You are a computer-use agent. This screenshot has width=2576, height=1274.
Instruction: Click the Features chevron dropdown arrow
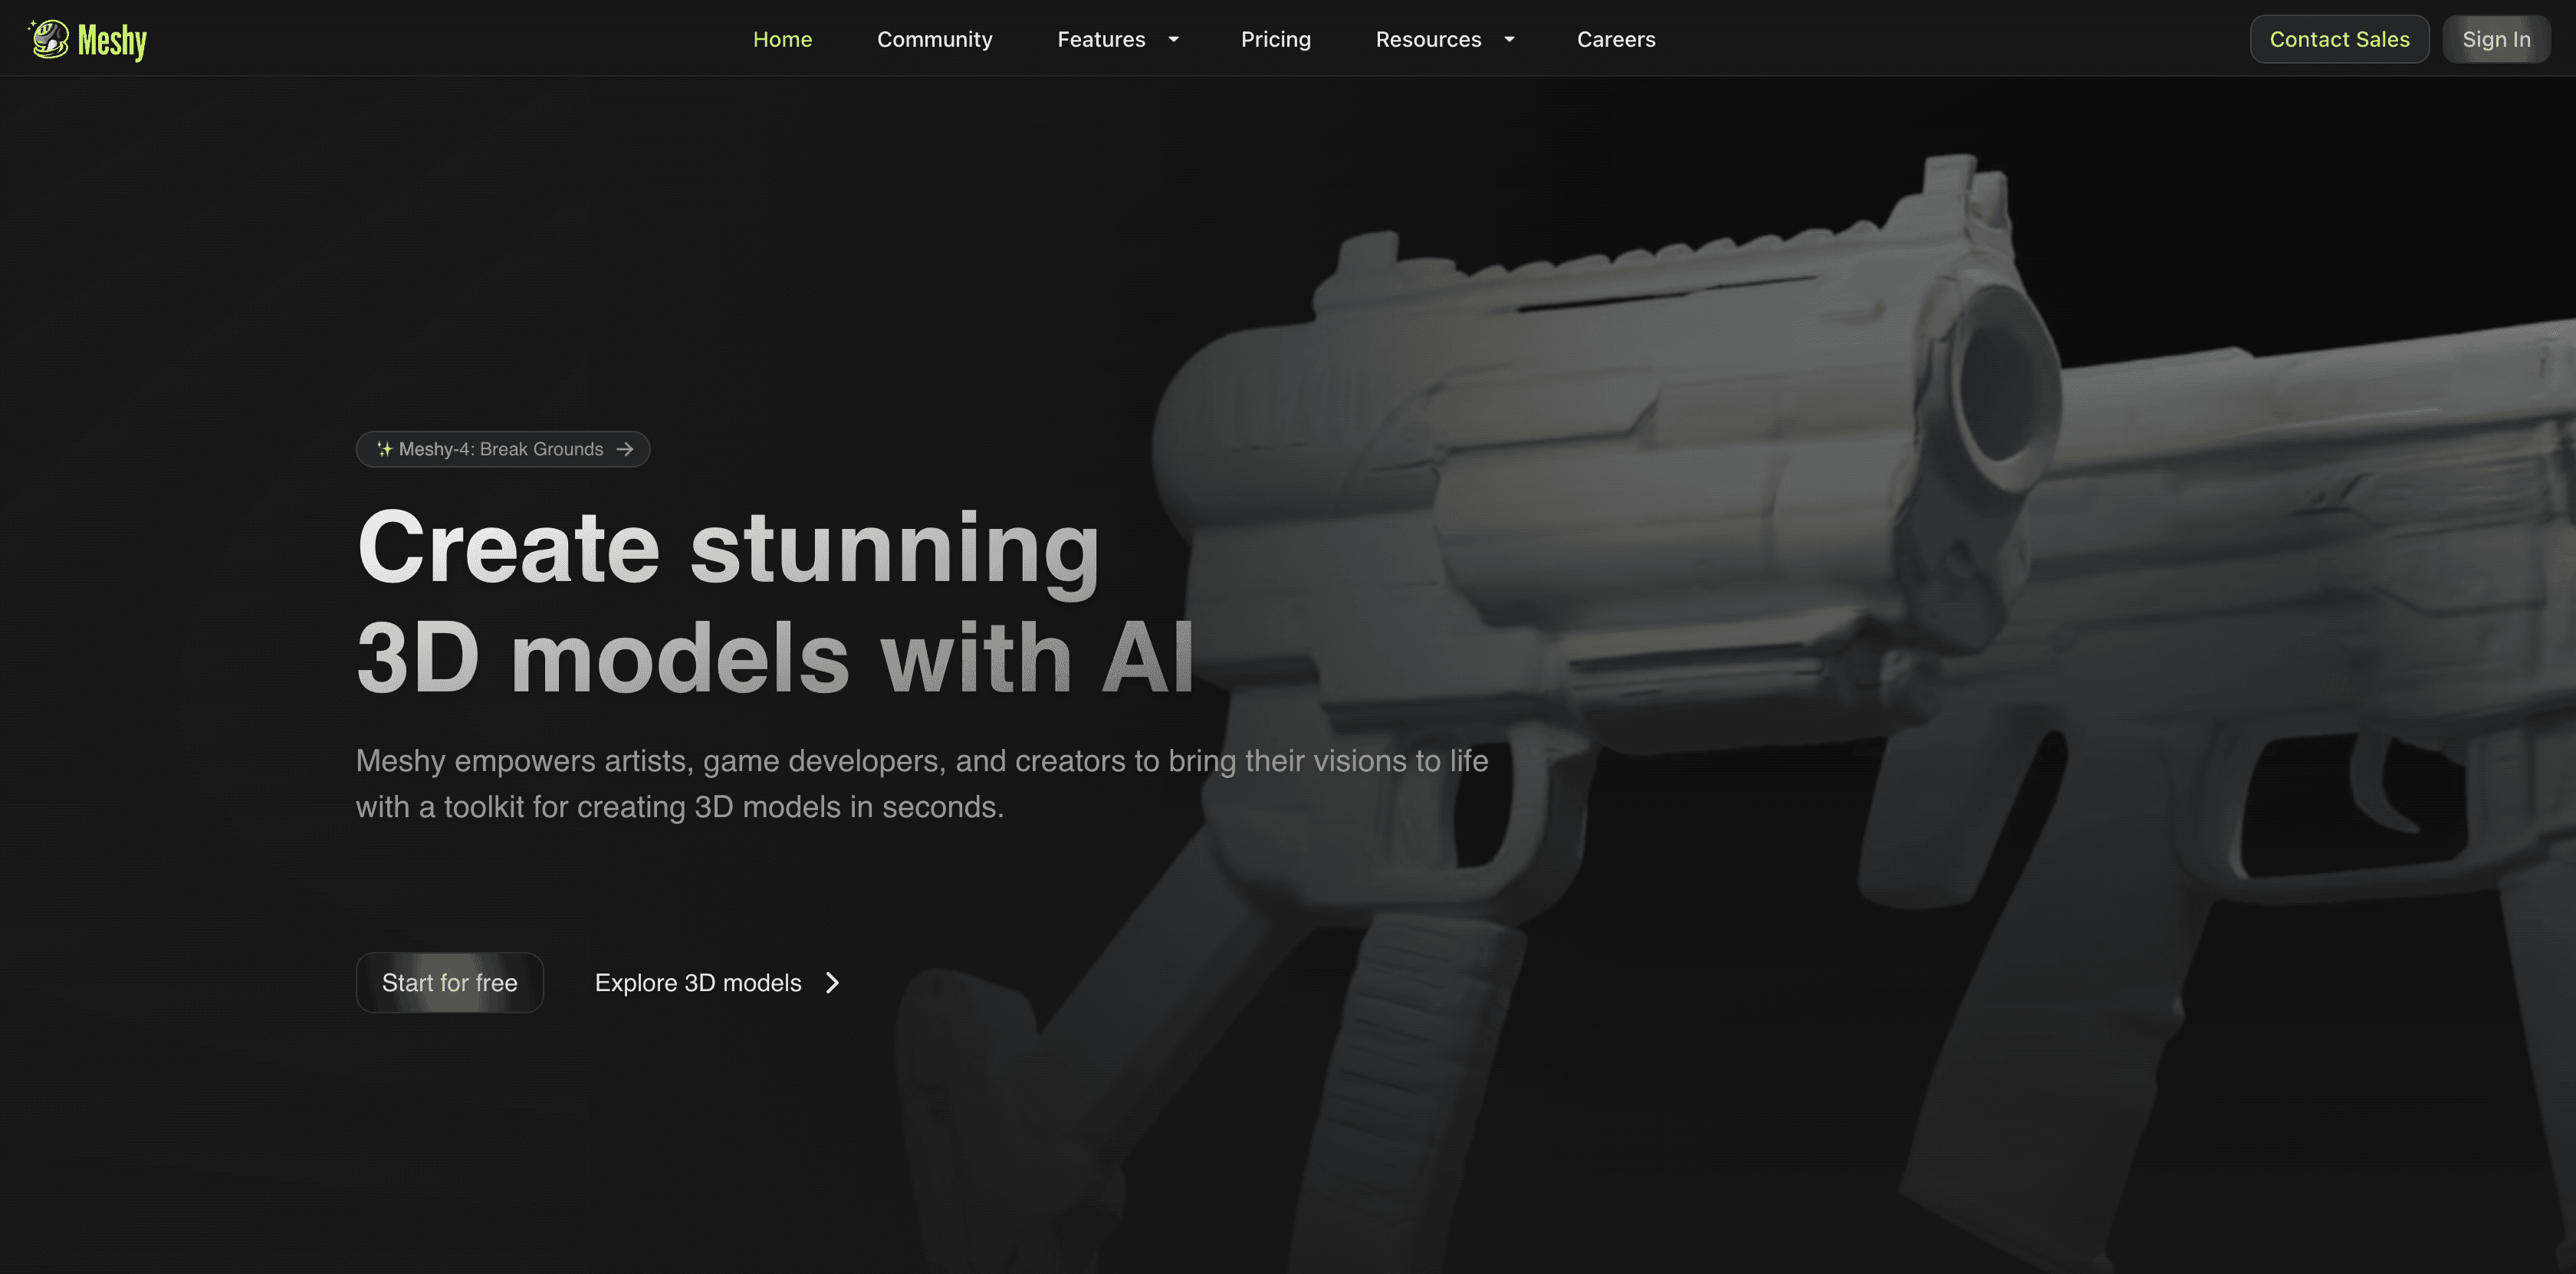pyautogui.click(x=1173, y=38)
